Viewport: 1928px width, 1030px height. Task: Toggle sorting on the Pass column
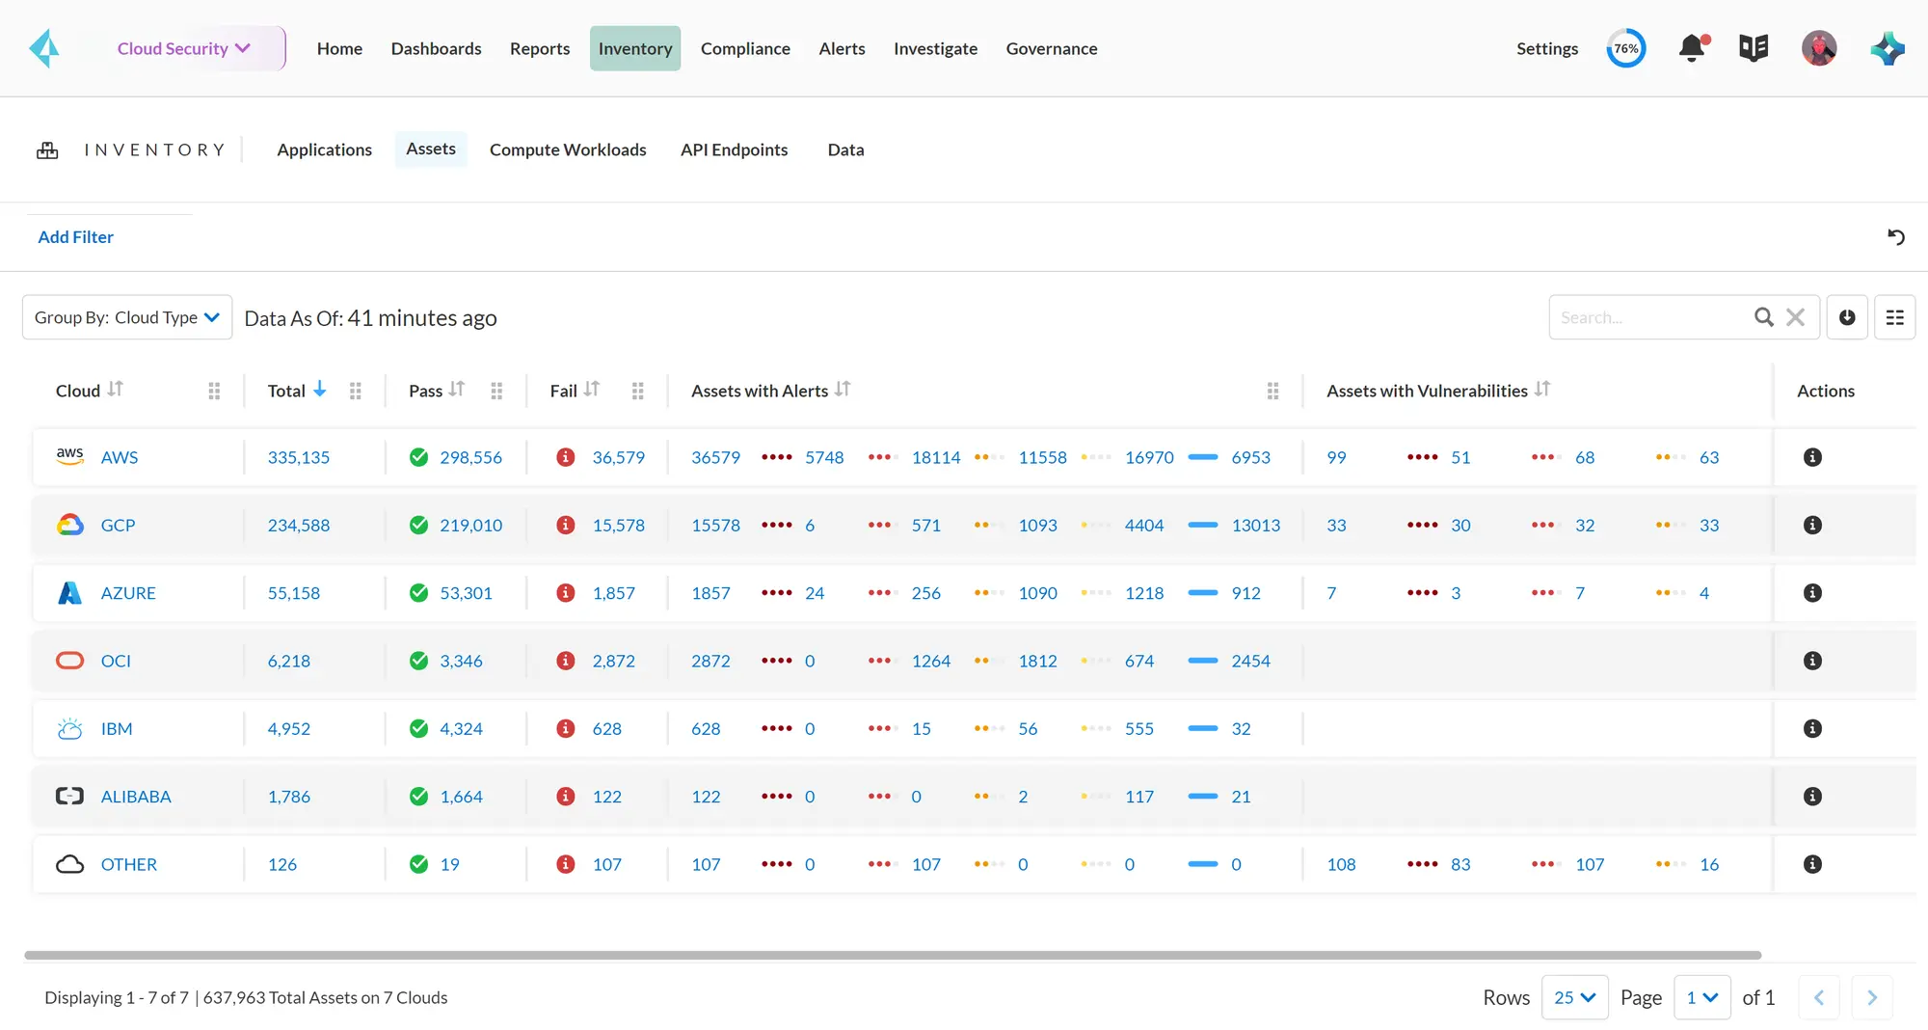tap(456, 390)
